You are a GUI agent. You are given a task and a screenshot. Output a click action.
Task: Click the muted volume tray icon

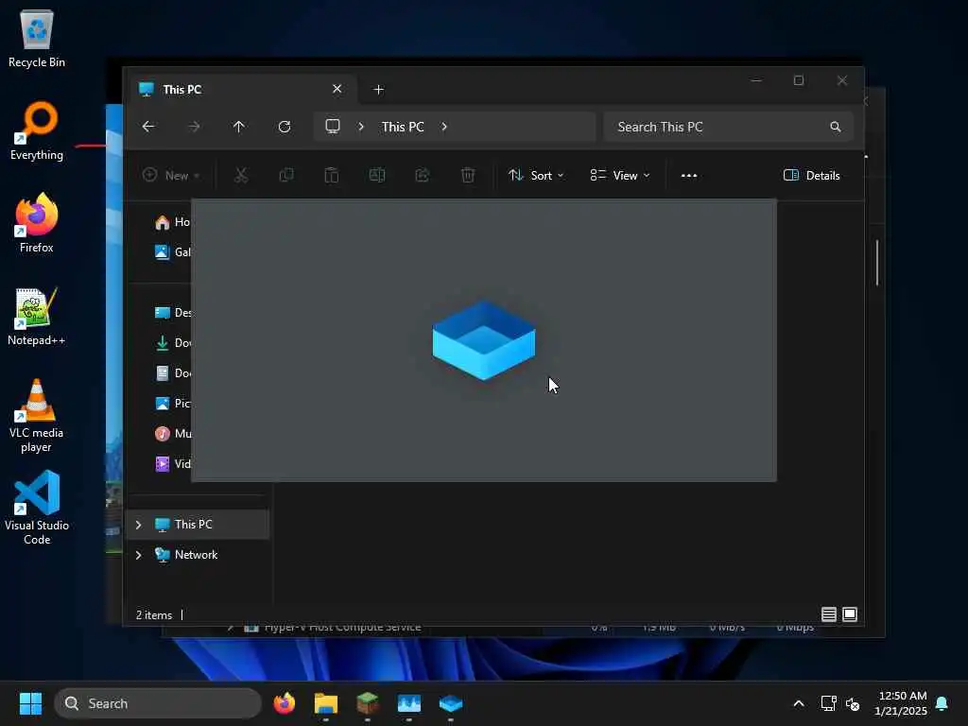(x=853, y=703)
